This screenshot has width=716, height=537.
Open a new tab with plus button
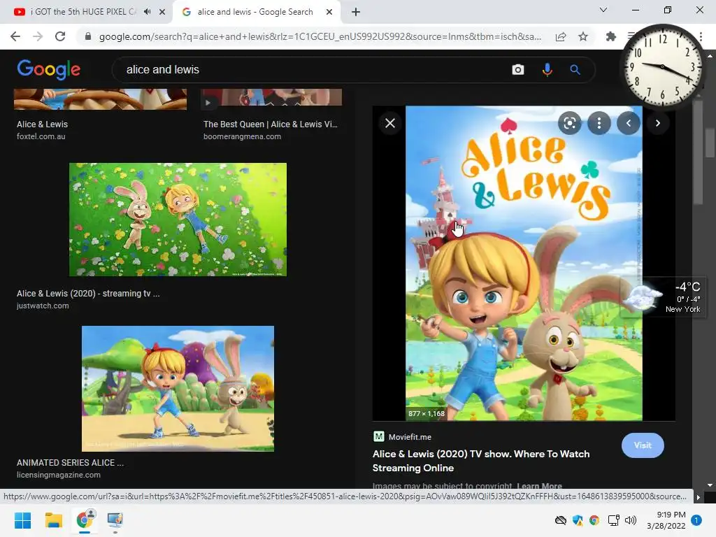click(356, 12)
